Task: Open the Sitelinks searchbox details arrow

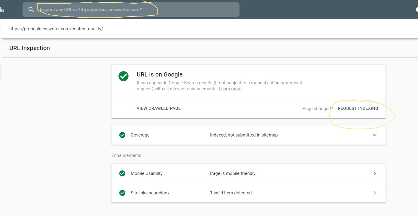Action: point(375,193)
